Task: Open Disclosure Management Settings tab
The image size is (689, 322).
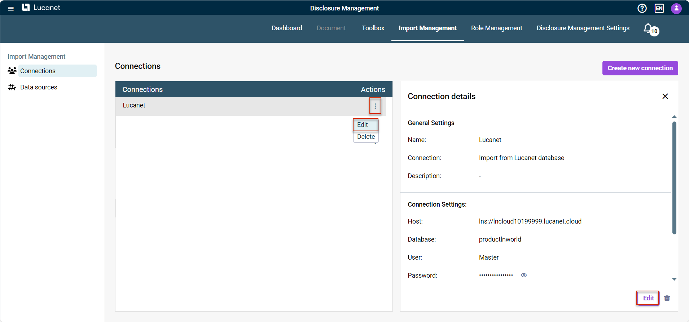Action: (x=583, y=28)
